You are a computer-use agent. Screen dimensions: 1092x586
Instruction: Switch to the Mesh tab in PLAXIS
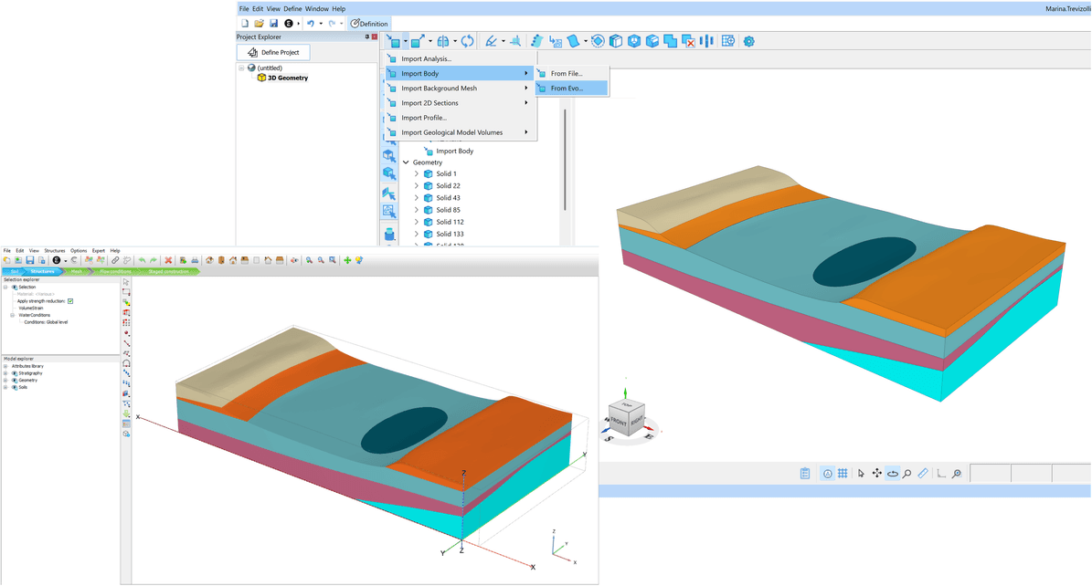tap(76, 271)
